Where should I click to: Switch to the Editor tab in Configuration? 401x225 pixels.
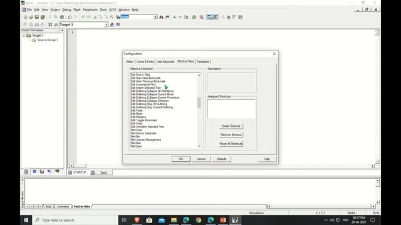pyautogui.click(x=130, y=62)
